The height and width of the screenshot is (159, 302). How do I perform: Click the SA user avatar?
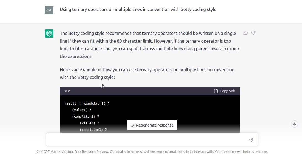[x=49, y=10]
